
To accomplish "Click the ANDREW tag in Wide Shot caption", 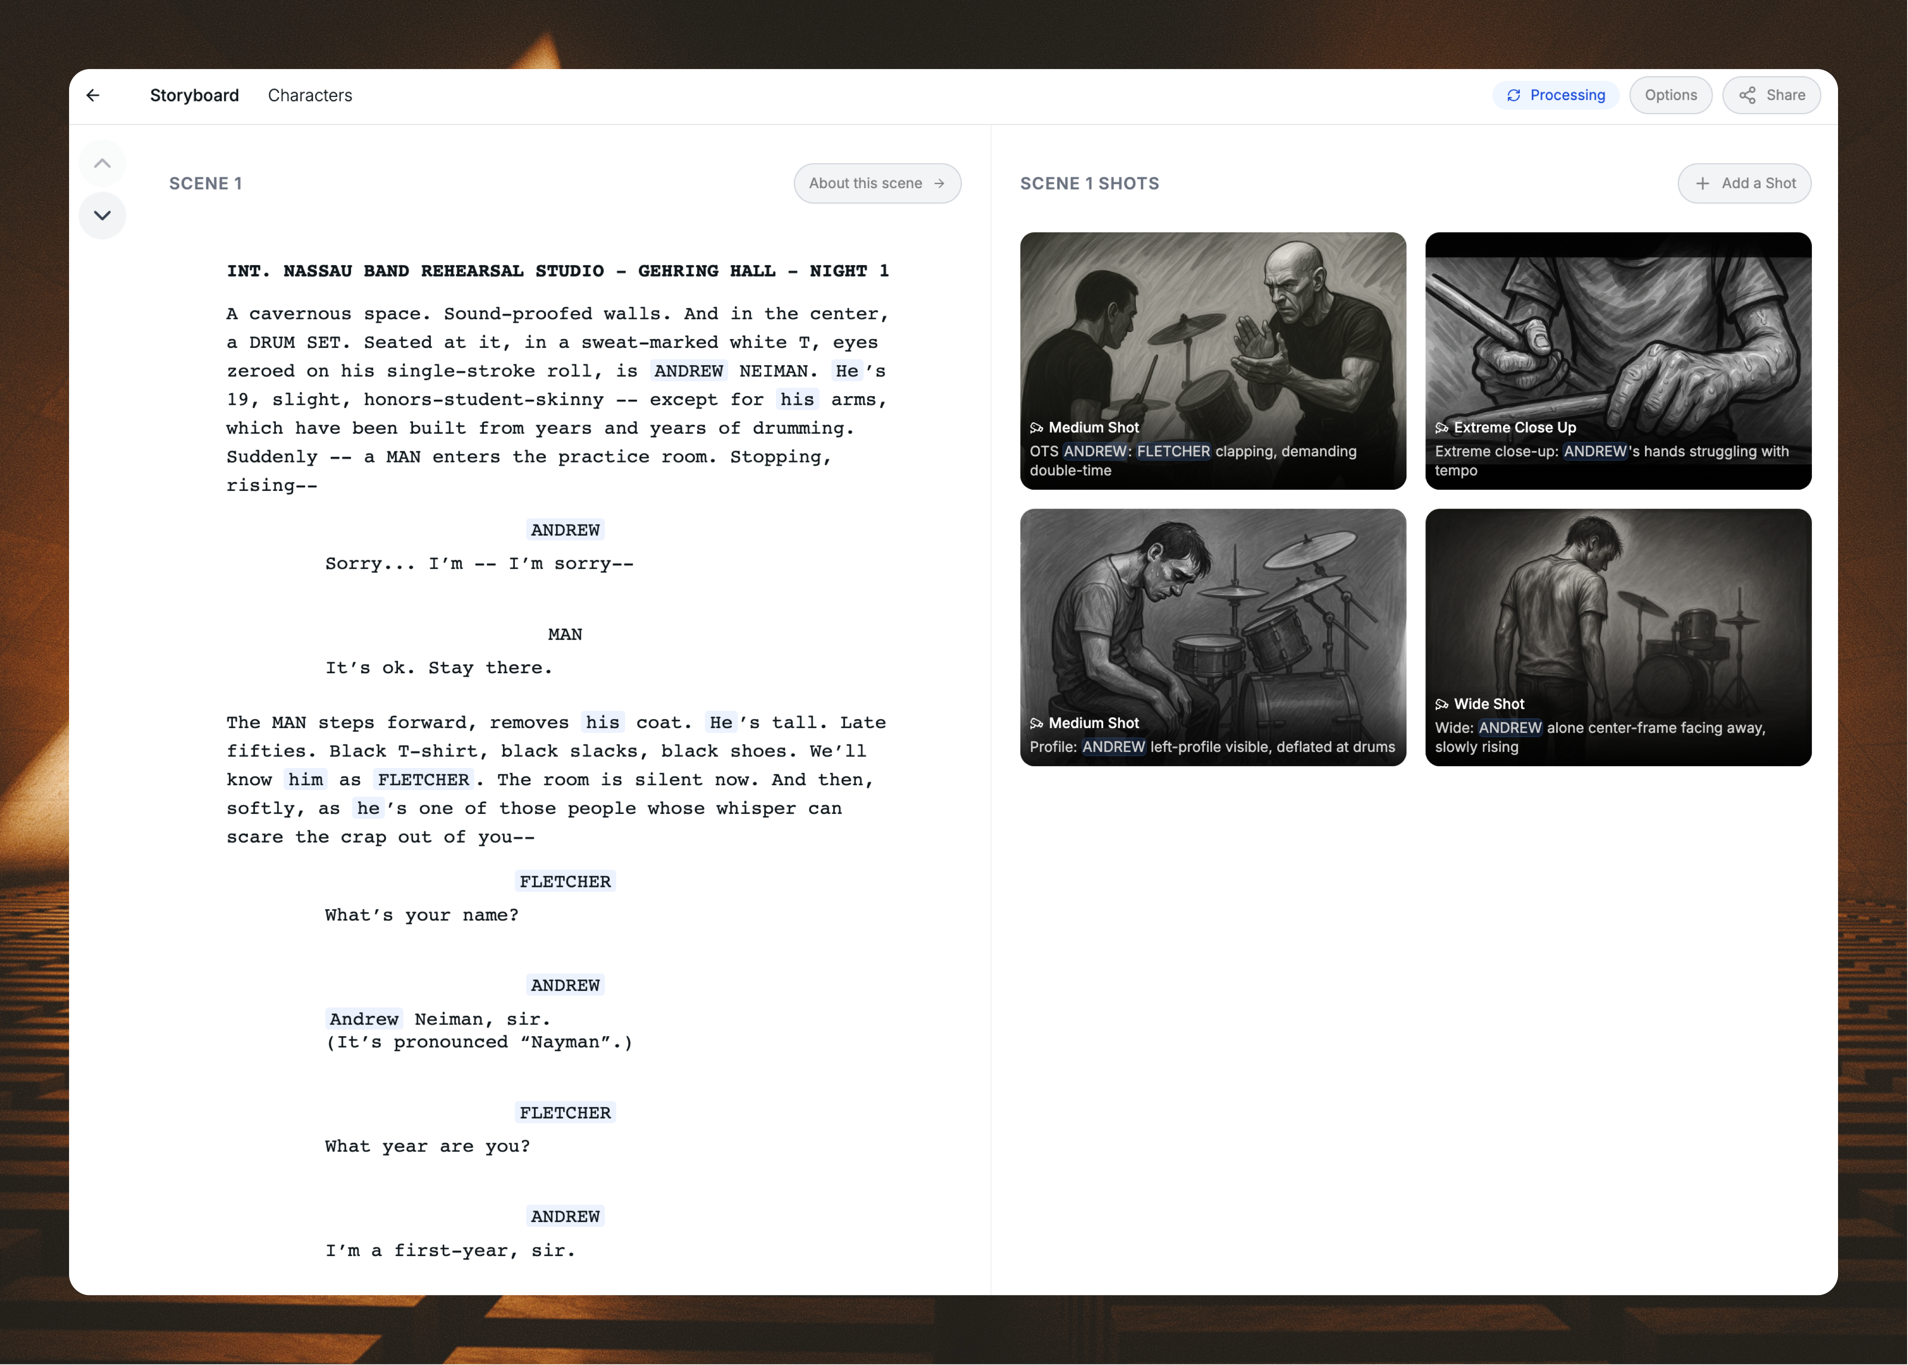I will (x=1510, y=728).
